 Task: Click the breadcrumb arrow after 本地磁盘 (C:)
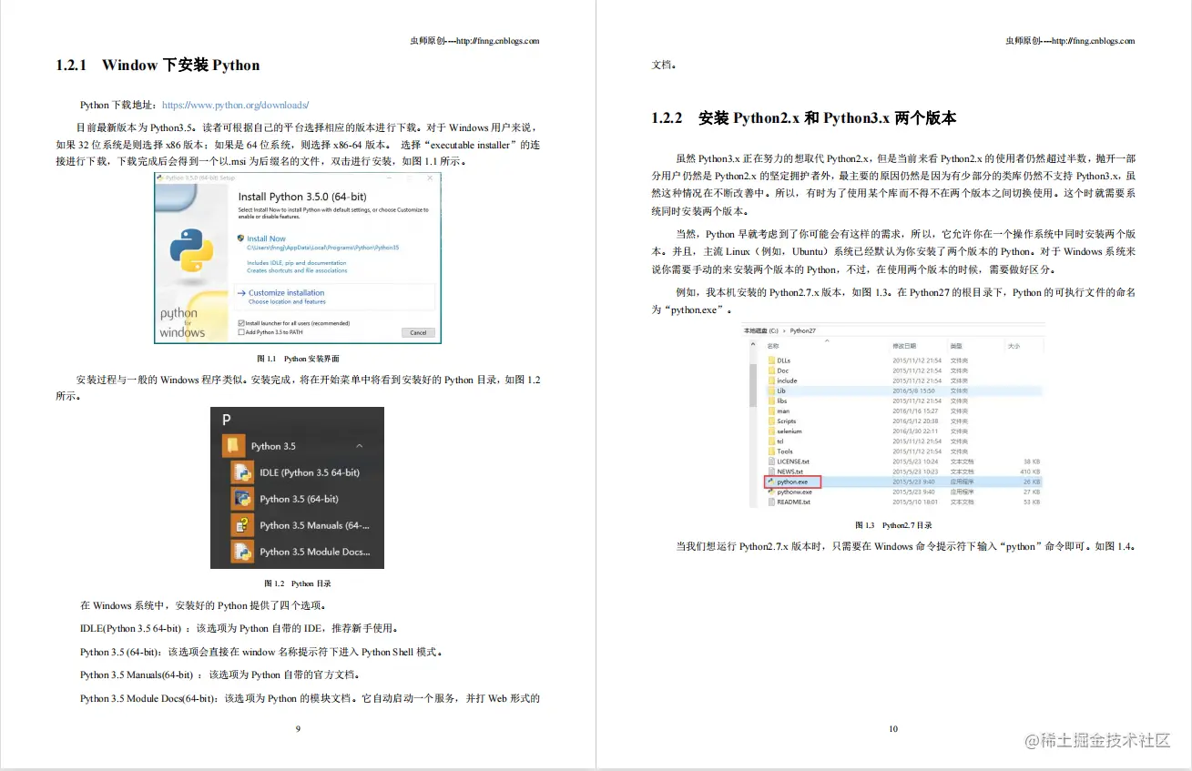[783, 330]
